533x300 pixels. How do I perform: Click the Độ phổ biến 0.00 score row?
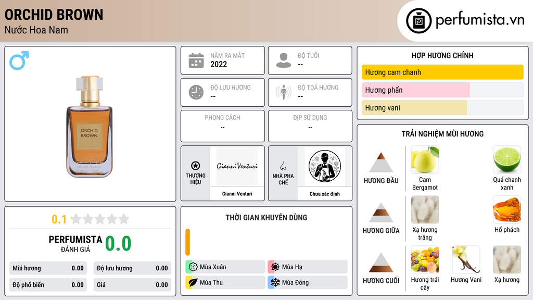click(48, 285)
